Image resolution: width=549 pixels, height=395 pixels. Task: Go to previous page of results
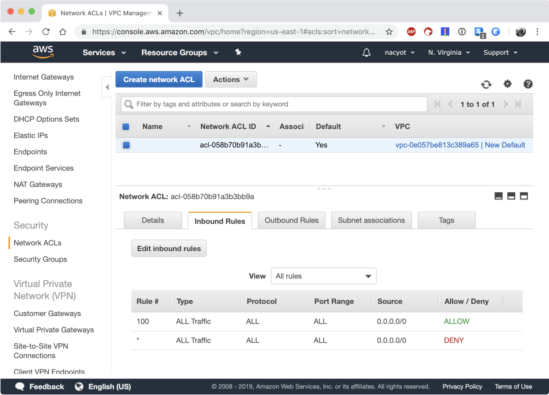(x=451, y=104)
